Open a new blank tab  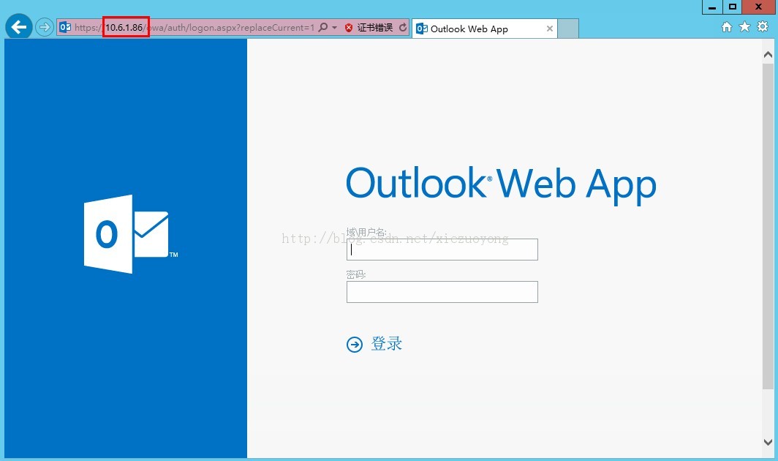[x=568, y=29]
